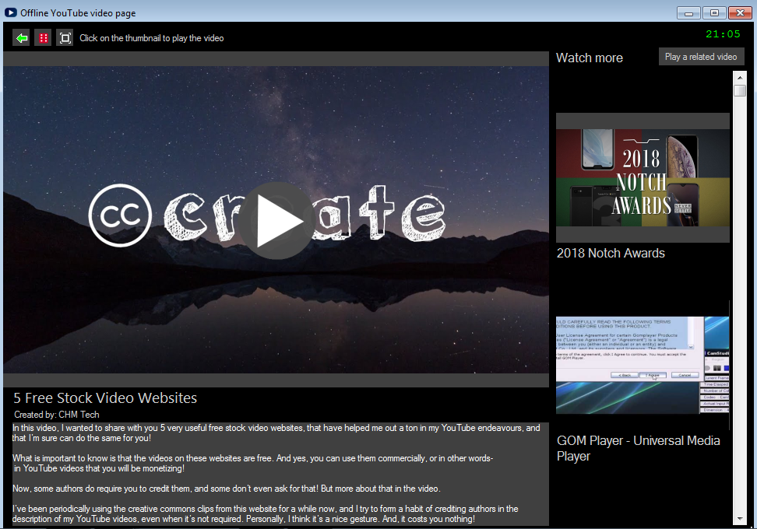Click the green 21:05 timer display

coord(723,34)
